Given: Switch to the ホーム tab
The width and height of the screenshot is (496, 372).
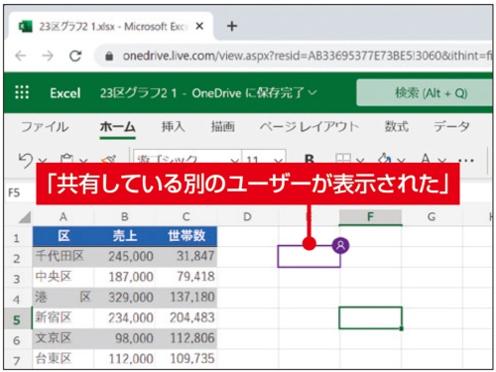Looking at the screenshot, I should tap(118, 127).
